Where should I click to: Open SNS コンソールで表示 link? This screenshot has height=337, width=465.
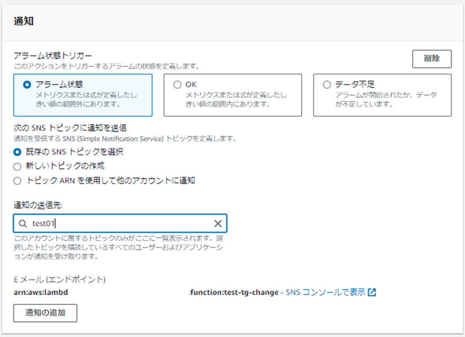click(x=325, y=292)
